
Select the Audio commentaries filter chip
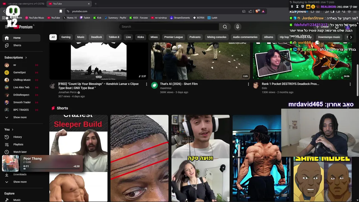[245, 37]
